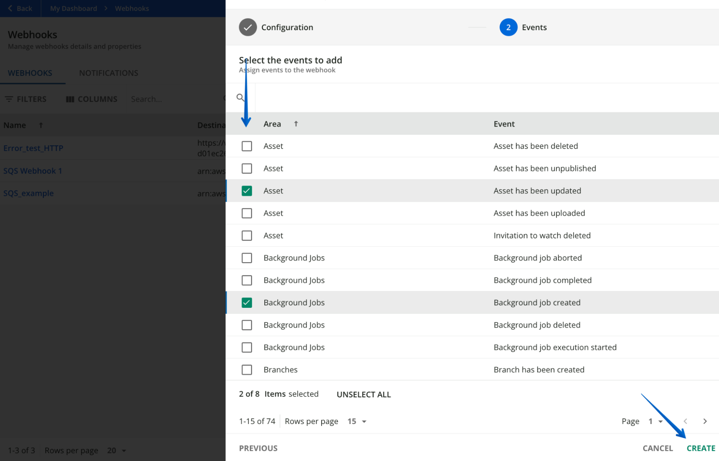Go to next page of events

coord(705,421)
